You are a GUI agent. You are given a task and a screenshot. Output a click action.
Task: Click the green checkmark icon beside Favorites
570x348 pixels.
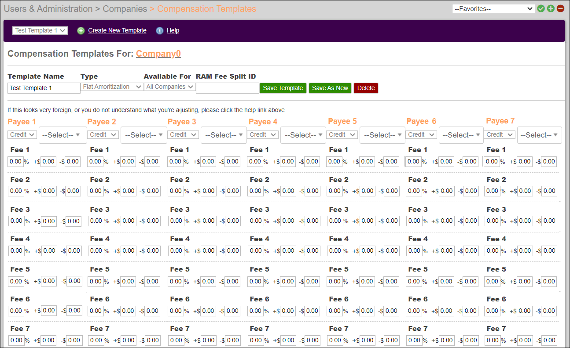[541, 8]
